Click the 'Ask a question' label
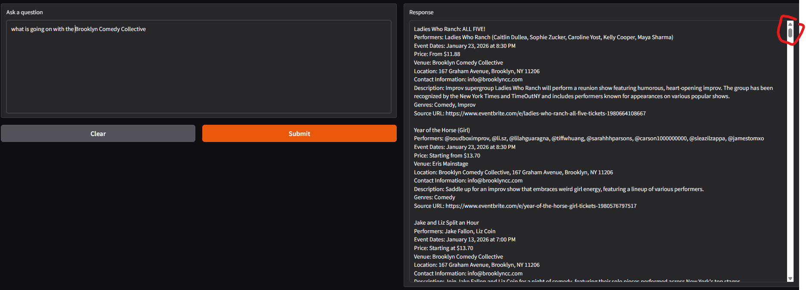Viewport: 806px width, 290px height. 25,12
